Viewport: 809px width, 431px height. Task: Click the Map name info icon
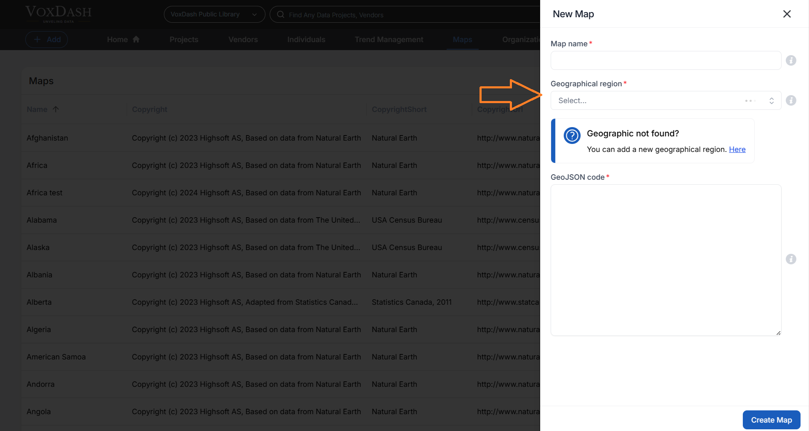(791, 61)
